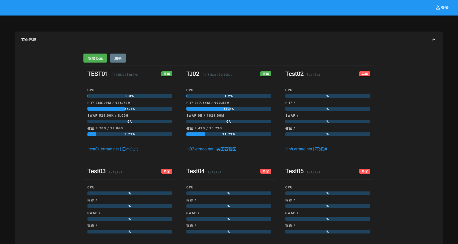Click the Test05 node title
This screenshot has height=244, width=458.
click(294, 171)
